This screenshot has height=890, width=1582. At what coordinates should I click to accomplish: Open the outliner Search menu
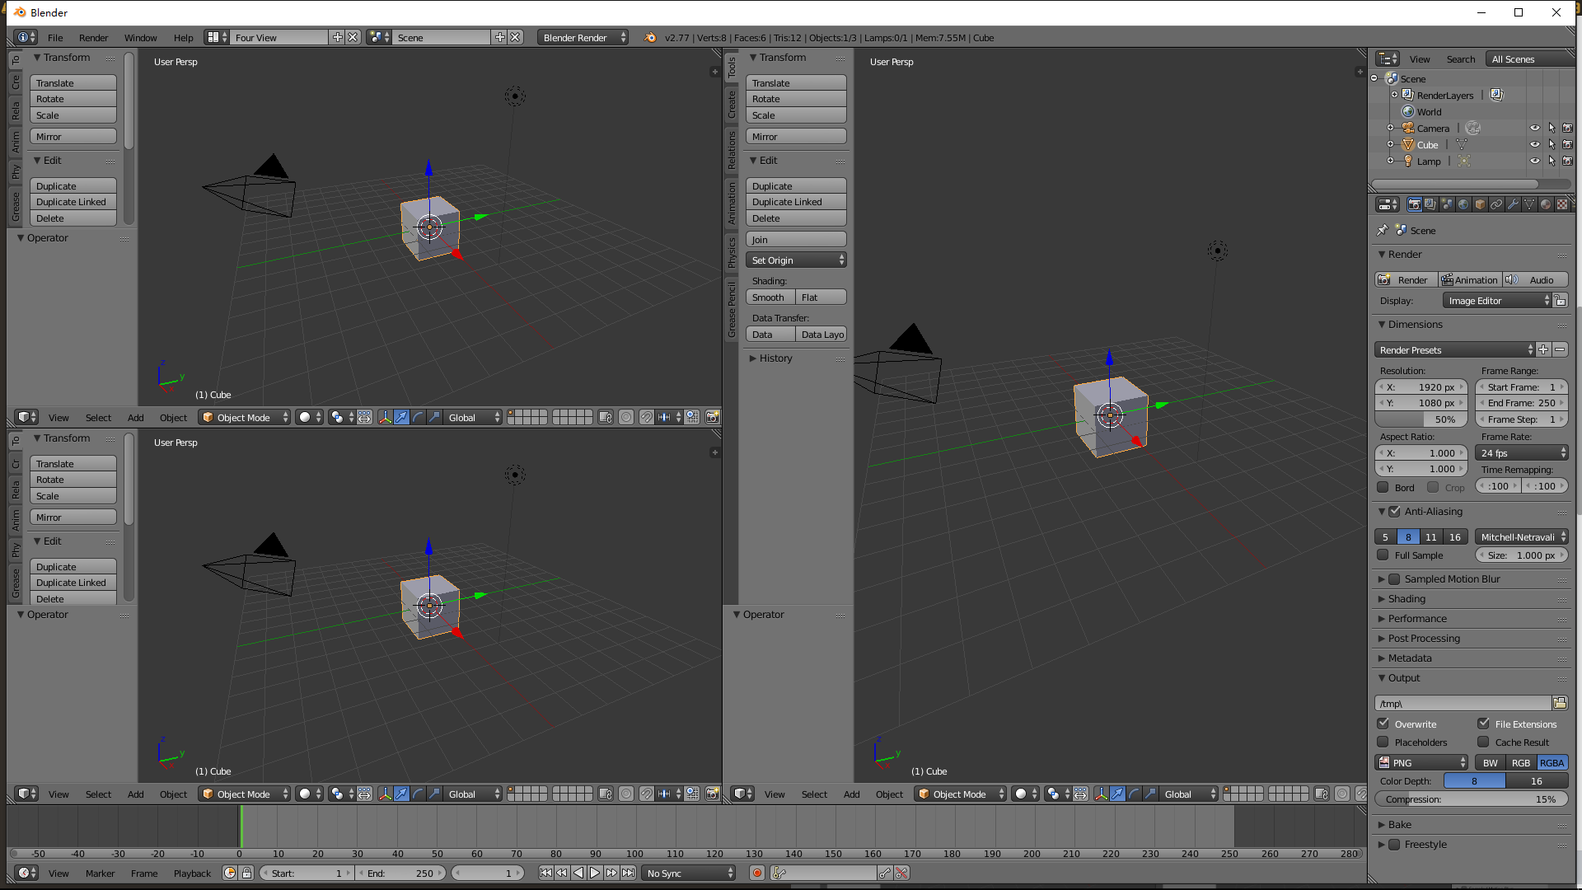click(x=1461, y=59)
